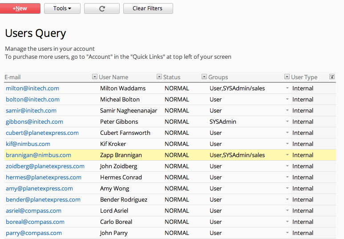Open the row arrow for Peter Gibbons
Viewport: 344px width, 239px height.
point(287,122)
